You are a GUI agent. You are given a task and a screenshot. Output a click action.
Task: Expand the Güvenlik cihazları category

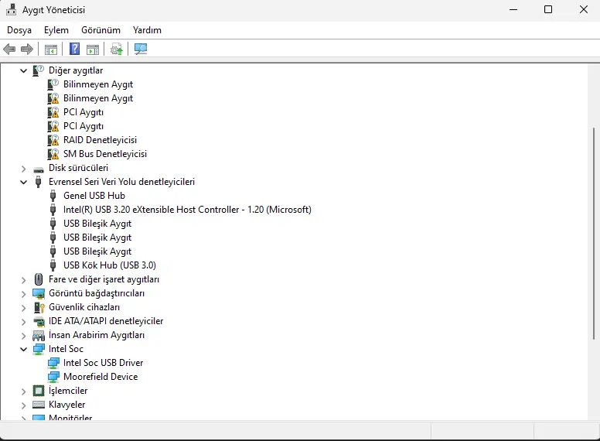24,308
